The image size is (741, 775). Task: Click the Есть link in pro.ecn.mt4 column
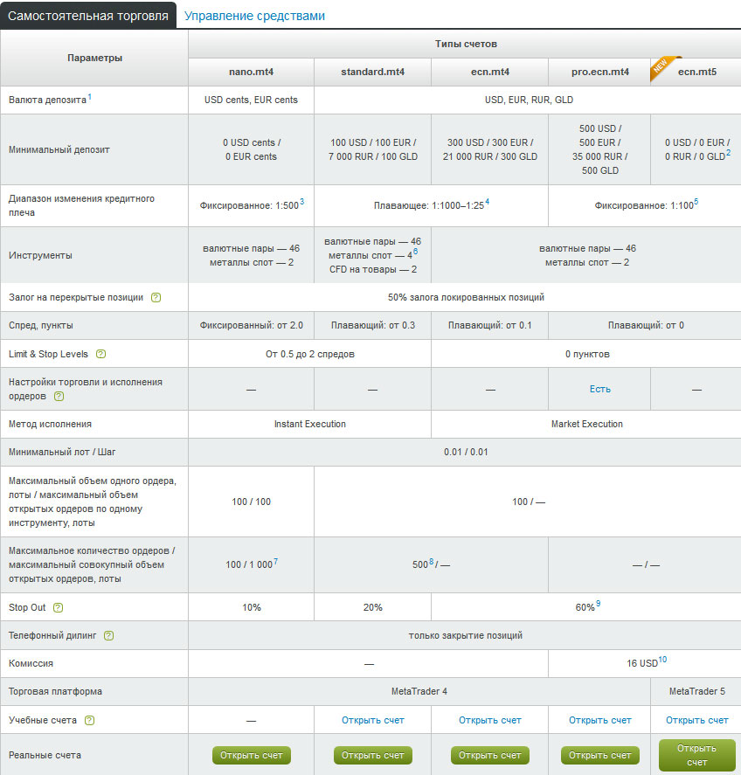pos(600,389)
